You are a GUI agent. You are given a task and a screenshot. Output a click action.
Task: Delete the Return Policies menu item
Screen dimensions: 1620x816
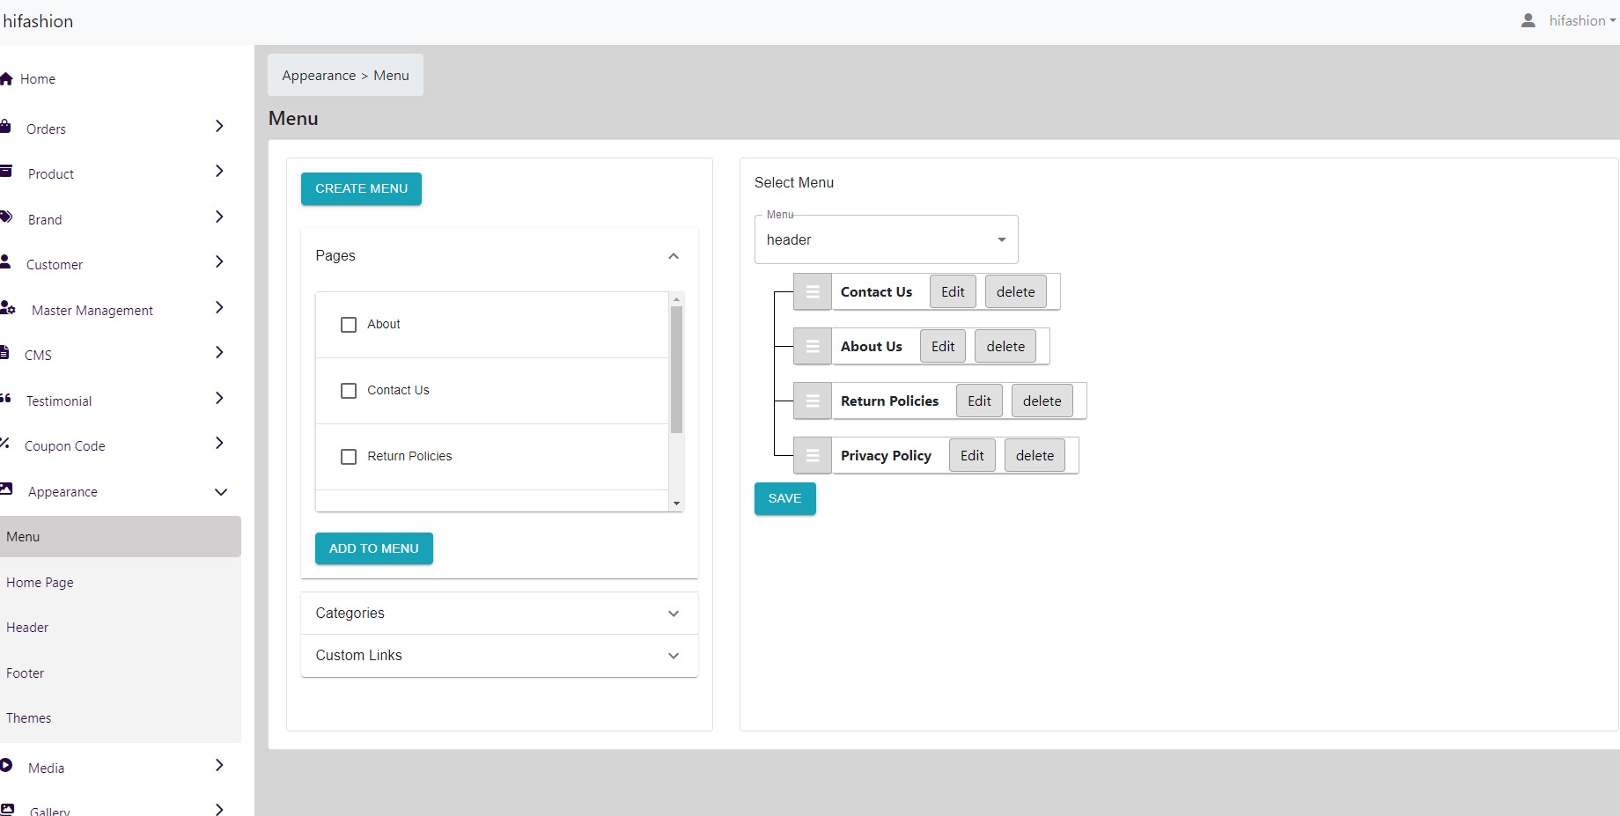click(1042, 401)
